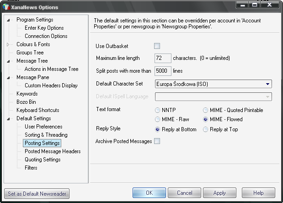Click the XanaNews app icon in title bar
This screenshot has width=283, height=203.
tap(6, 7)
